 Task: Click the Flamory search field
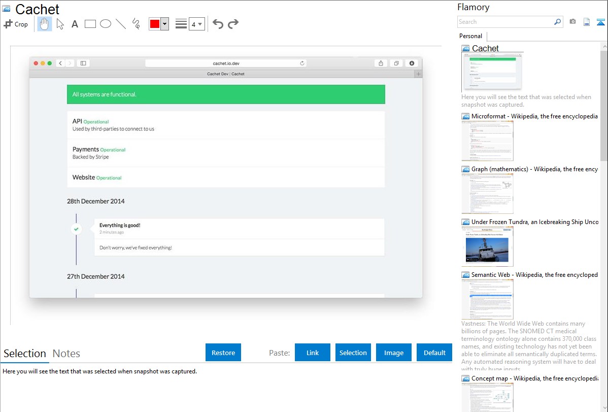[x=505, y=22]
